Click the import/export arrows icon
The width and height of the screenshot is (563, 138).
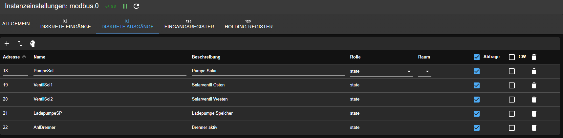(20, 44)
